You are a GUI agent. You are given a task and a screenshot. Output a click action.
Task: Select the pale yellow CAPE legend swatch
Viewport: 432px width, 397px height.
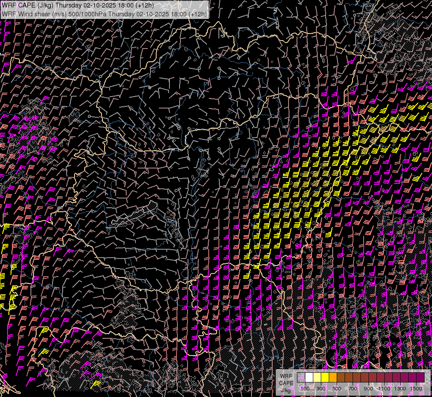(317, 378)
